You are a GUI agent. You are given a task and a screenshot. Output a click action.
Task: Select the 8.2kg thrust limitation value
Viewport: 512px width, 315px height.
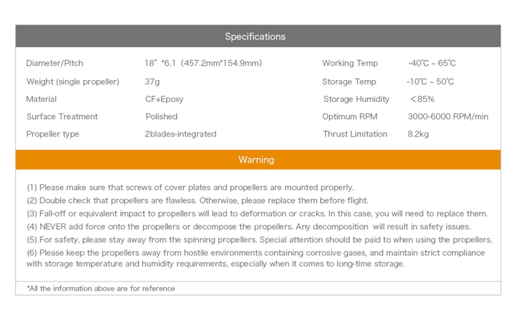click(x=418, y=134)
